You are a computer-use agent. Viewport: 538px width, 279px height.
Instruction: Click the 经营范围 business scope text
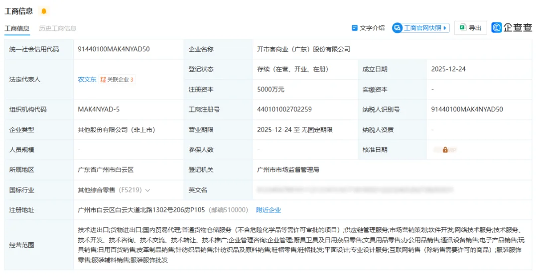tap(301, 245)
